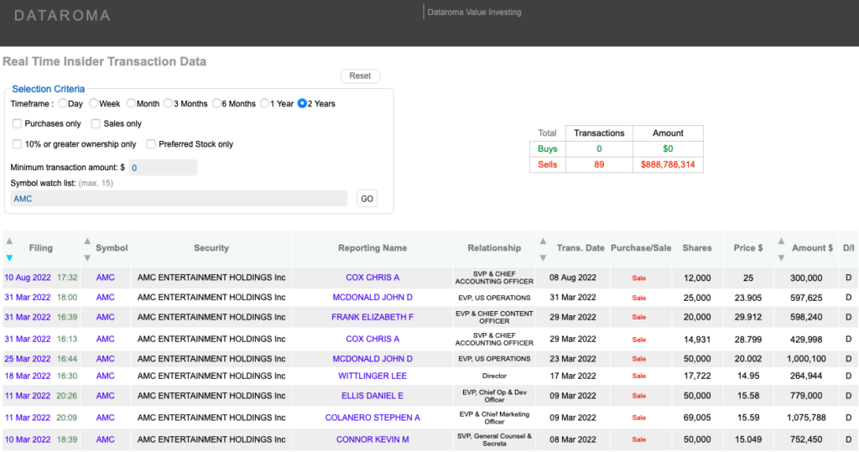
Task: Click Director relationship cell
Action: 494,376
